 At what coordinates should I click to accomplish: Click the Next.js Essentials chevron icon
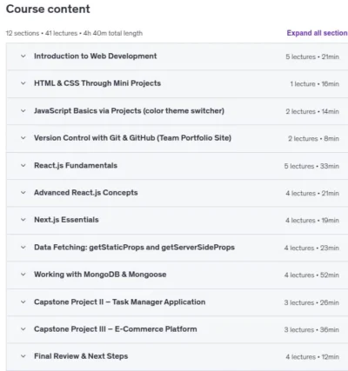click(x=23, y=220)
